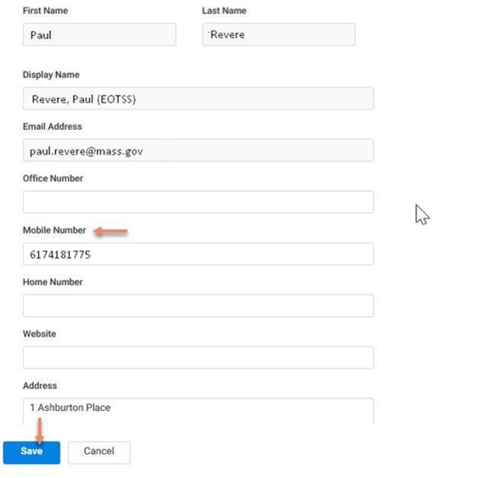Save the profile changes
480x478 pixels.
click(31, 453)
